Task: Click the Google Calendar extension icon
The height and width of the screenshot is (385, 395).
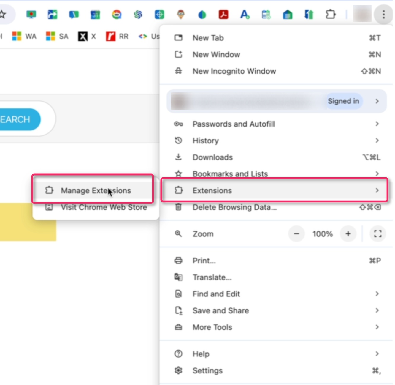Action: tap(95, 14)
